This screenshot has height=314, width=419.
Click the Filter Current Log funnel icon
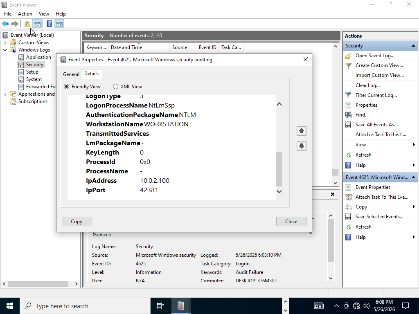pos(348,95)
